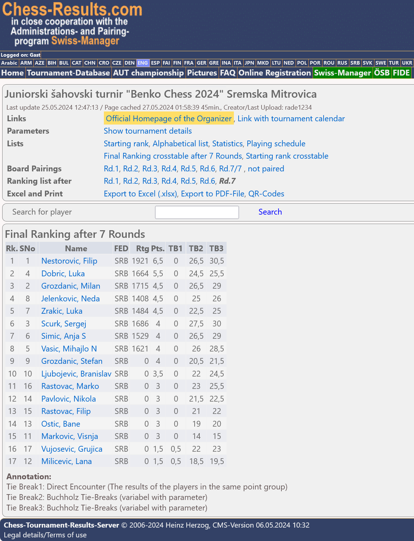Open the not paired link
414x541 pixels.
tap(266, 168)
